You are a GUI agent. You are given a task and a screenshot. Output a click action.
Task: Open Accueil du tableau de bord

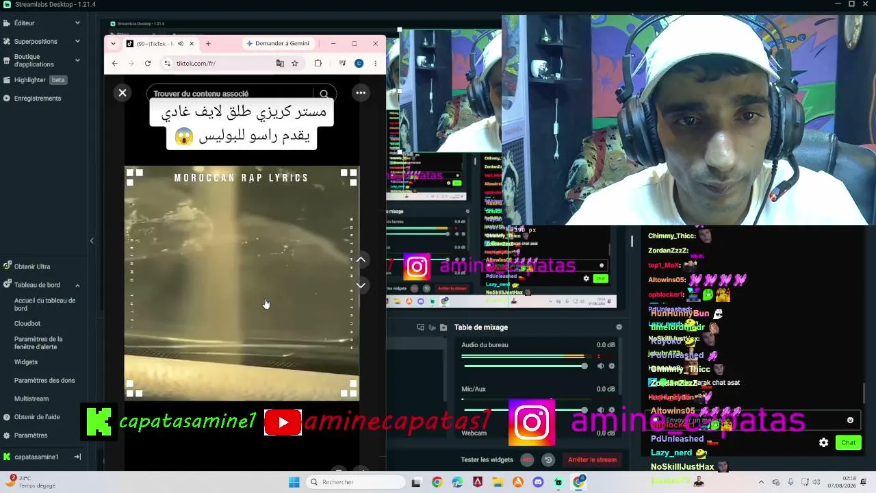coord(45,304)
